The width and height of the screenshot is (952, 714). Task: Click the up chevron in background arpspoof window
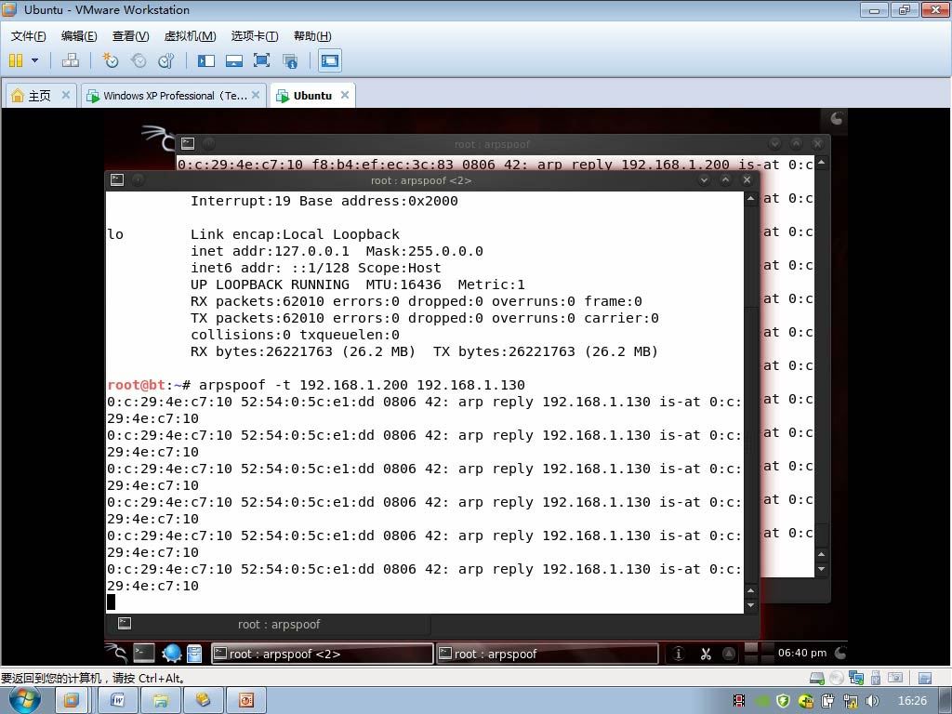pos(797,144)
